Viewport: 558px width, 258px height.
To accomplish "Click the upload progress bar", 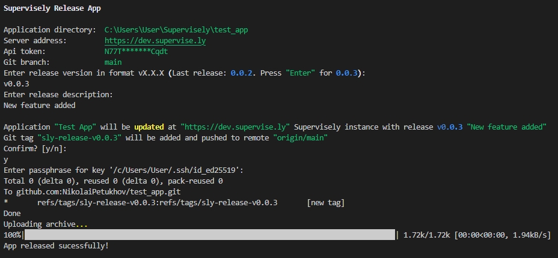I will 209,235.
